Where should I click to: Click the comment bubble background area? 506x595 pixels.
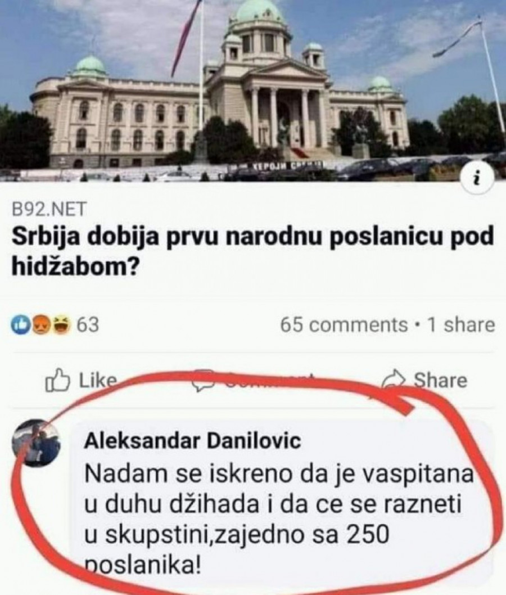click(282, 503)
